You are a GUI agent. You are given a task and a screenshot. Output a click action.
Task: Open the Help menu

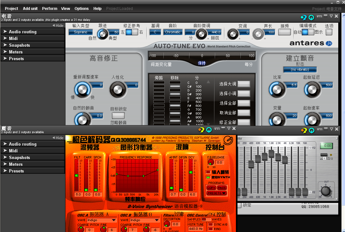coord(97,9)
